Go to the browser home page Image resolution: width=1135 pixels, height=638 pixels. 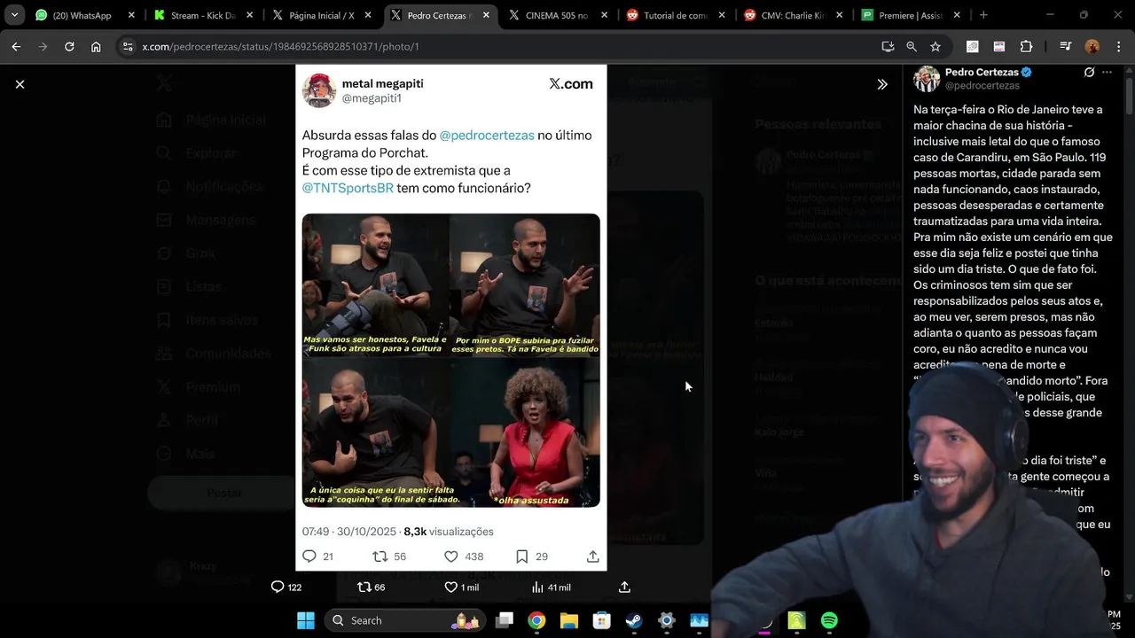pyautogui.click(x=96, y=47)
